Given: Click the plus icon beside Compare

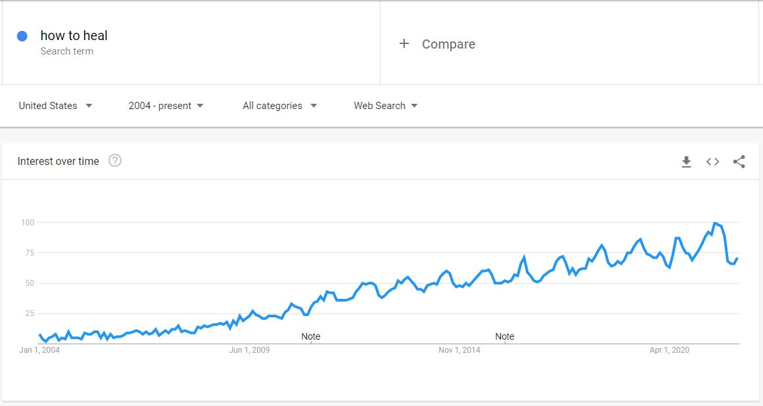Looking at the screenshot, I should click(x=404, y=44).
